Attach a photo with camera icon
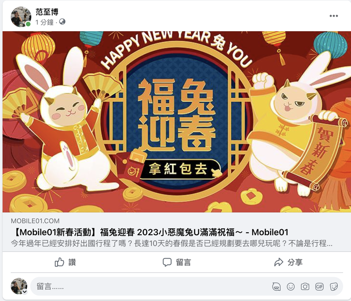The width and height of the screenshot is (351, 301). click(x=305, y=286)
